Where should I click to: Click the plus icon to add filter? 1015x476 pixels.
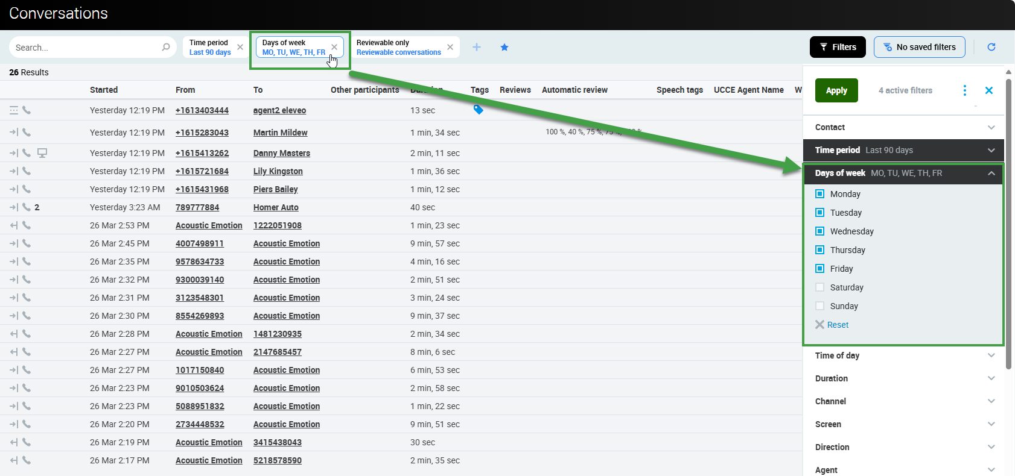pos(477,47)
